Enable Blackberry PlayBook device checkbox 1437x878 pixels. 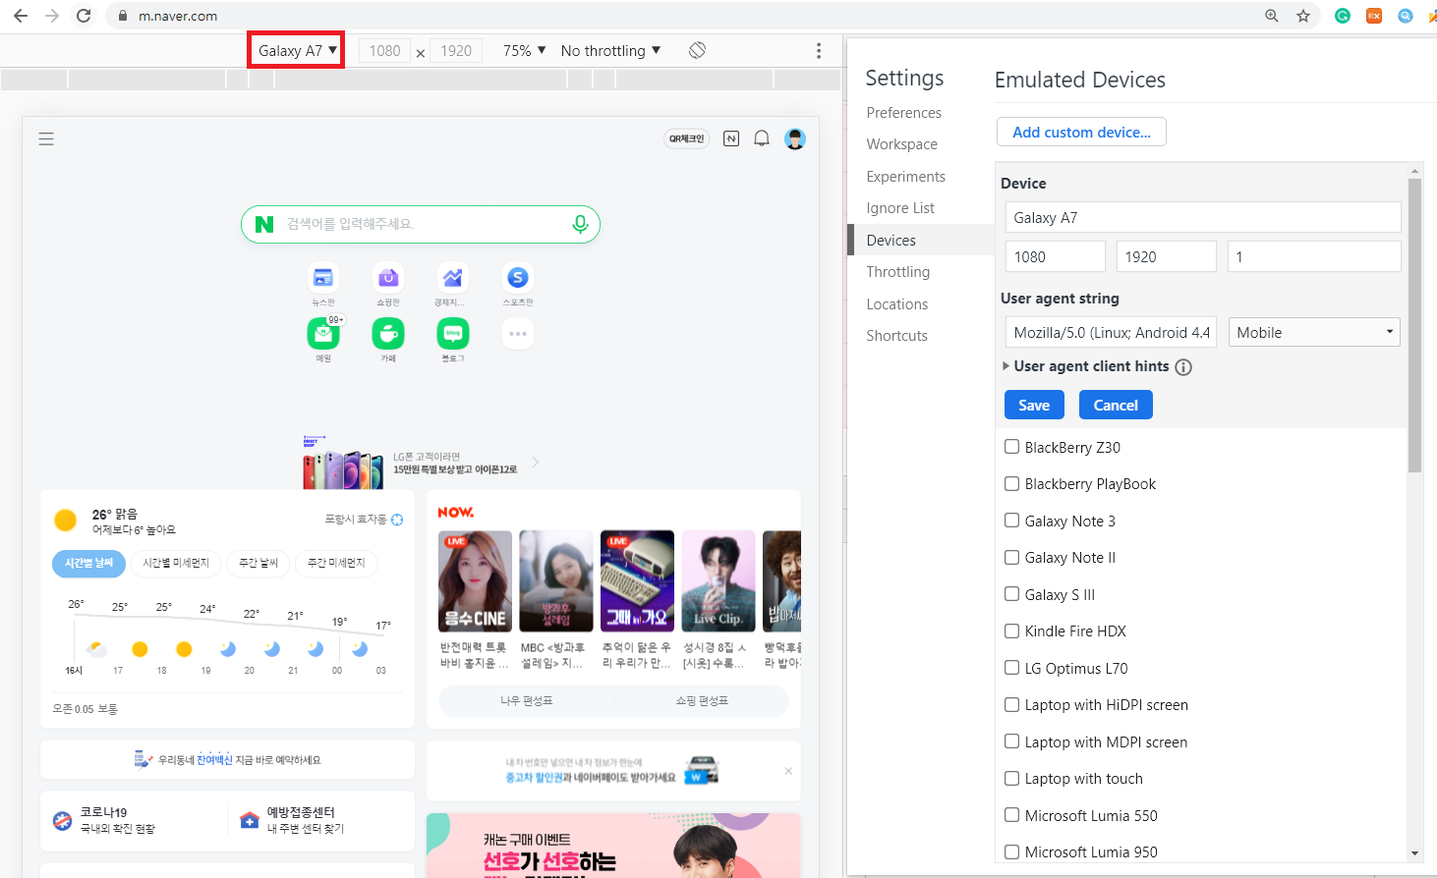click(x=1011, y=483)
